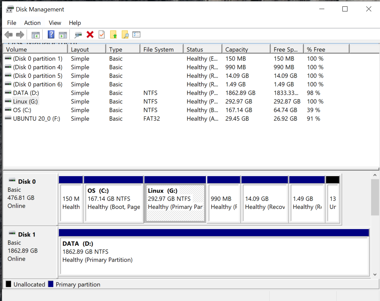This screenshot has width=380, height=301.
Task: Click the graphical view scrollbar down arrow
Action: 375,274
